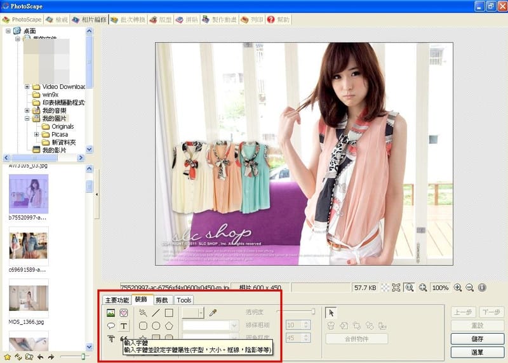Expand the Video Download folder node
This screenshot has width=508, height=363.
pos(27,86)
